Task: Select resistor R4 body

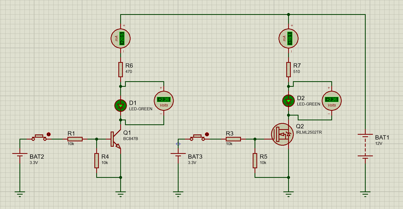Action: click(x=96, y=161)
